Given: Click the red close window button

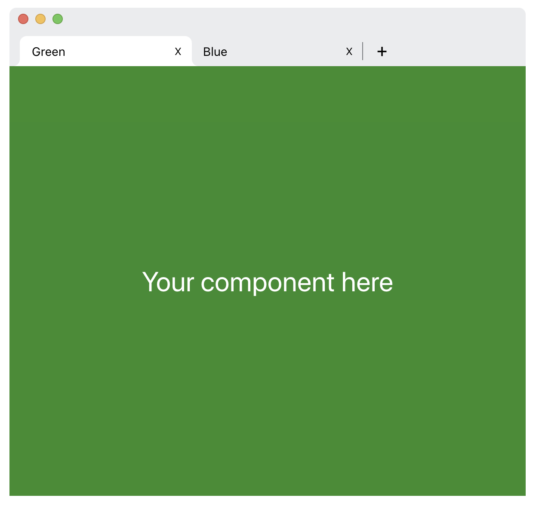Looking at the screenshot, I should pyautogui.click(x=23, y=19).
